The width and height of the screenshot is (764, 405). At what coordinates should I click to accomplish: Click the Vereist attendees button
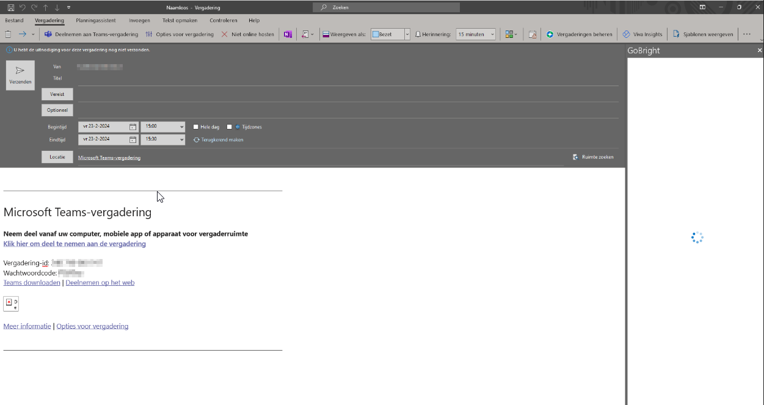57,94
